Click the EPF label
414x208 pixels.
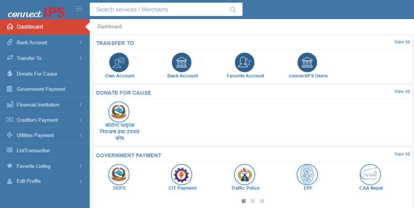point(308,188)
